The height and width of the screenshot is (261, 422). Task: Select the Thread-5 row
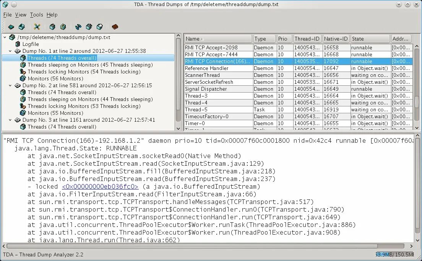tap(298, 109)
